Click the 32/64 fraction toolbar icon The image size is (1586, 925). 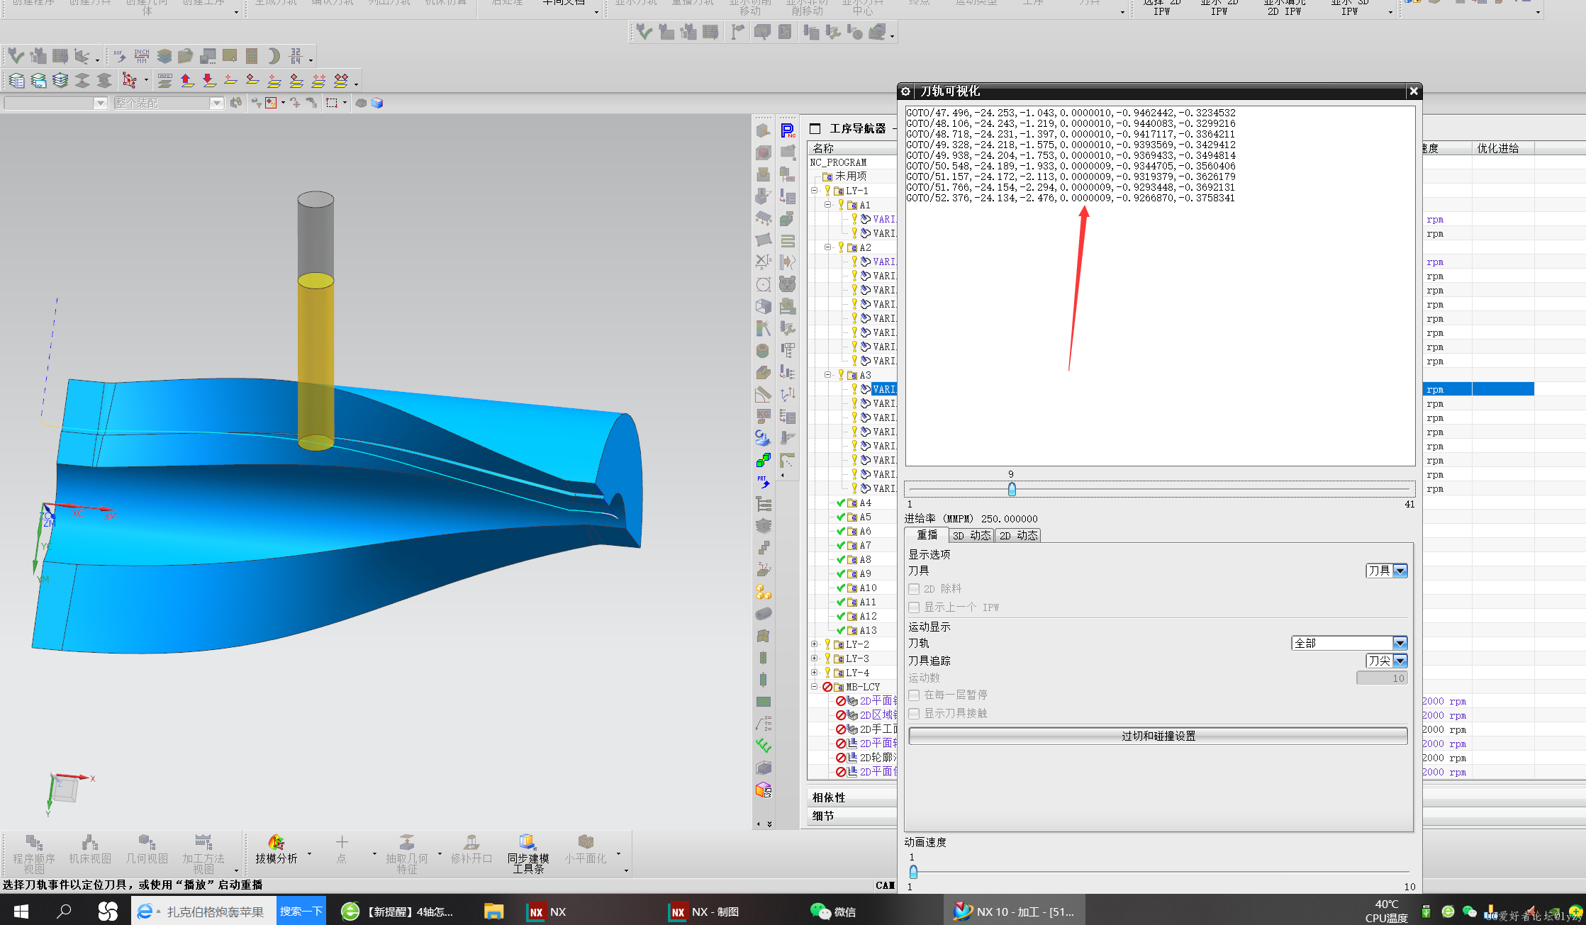(x=296, y=56)
